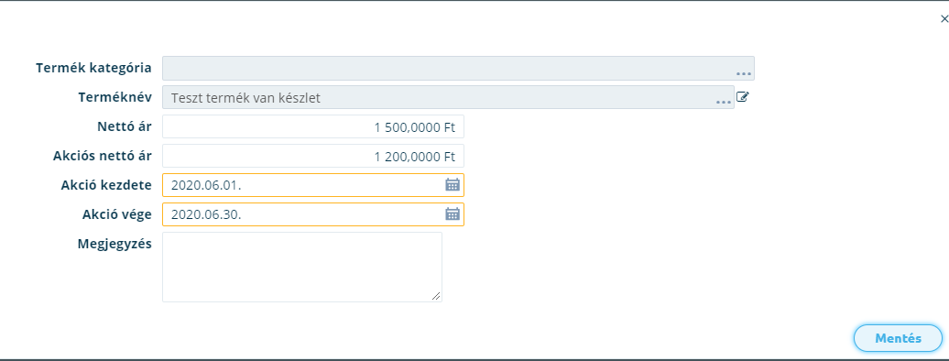Open the Akció vége calendar picker

(453, 213)
